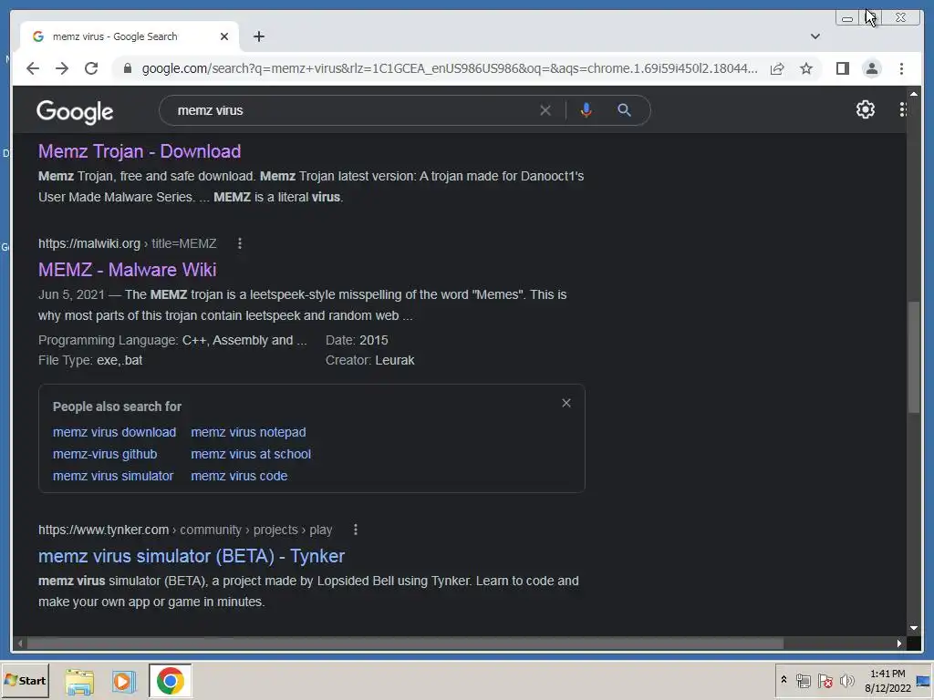Click the www.tynker.com result URL text
The height and width of the screenshot is (700, 934).
click(x=185, y=530)
